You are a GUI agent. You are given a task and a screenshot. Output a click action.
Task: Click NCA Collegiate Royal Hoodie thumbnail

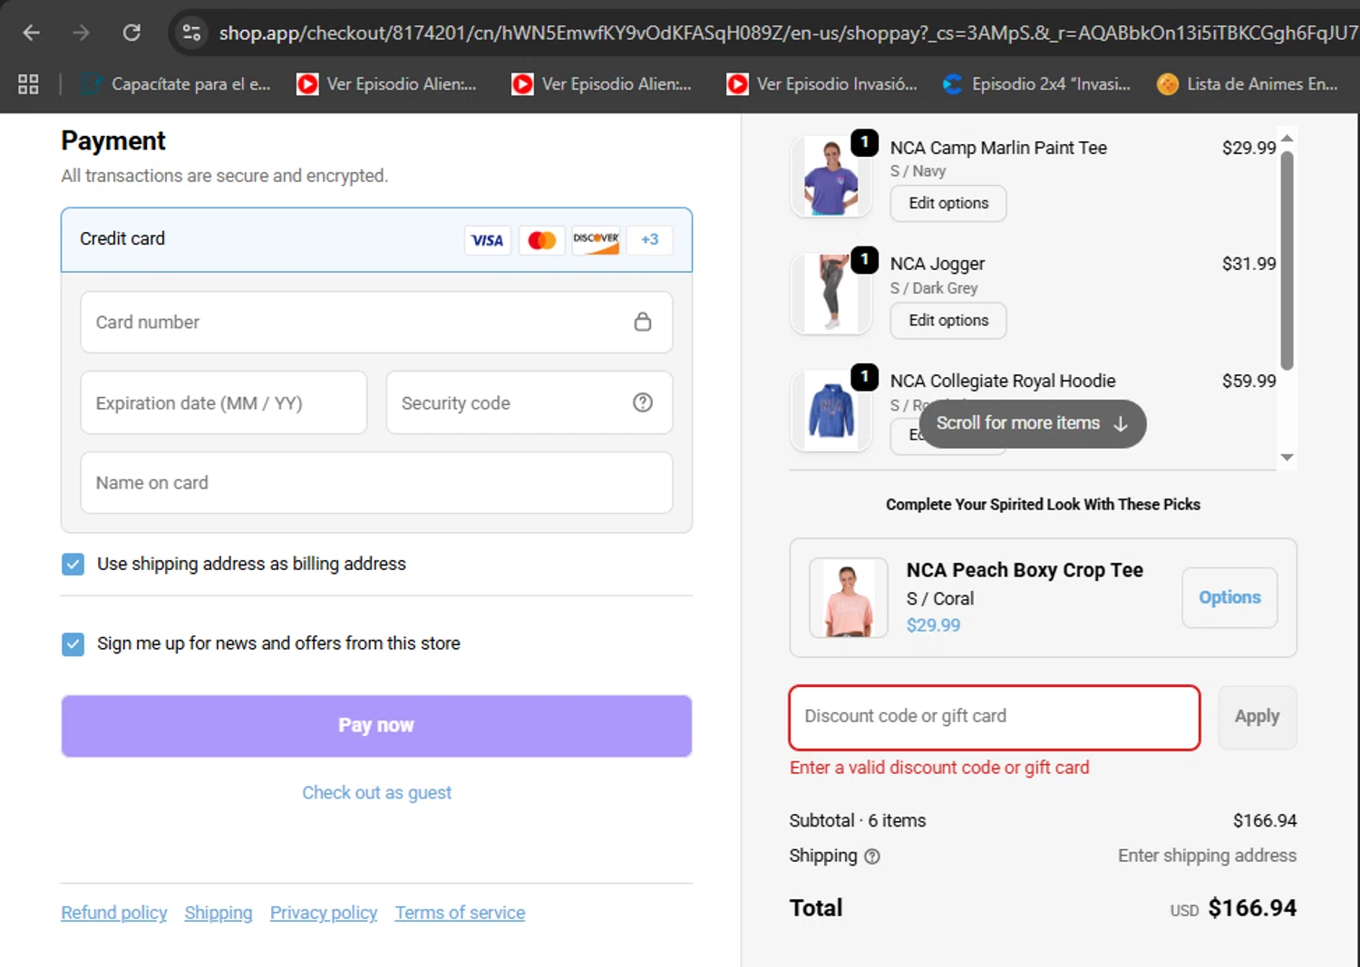[x=831, y=411]
